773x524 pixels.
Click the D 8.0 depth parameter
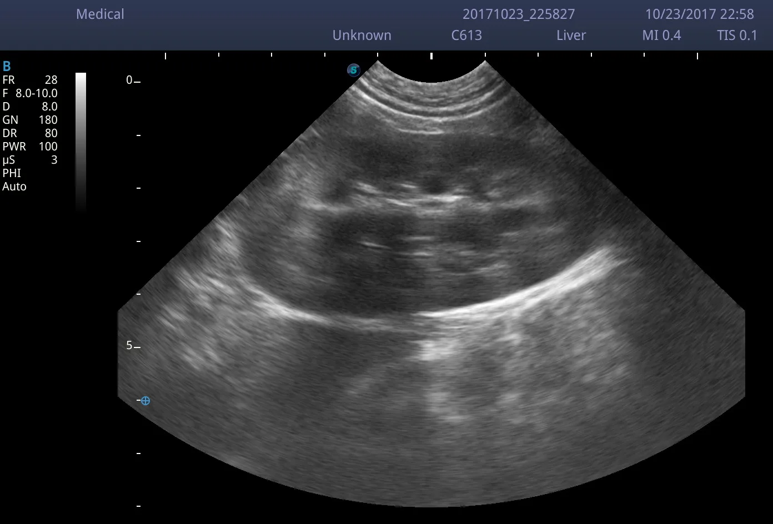[30, 107]
